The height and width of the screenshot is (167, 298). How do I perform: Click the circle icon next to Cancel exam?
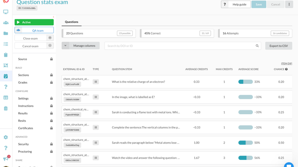(x=50, y=45)
